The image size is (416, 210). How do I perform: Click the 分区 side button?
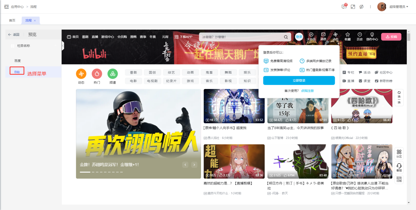pyautogui.click(x=399, y=154)
